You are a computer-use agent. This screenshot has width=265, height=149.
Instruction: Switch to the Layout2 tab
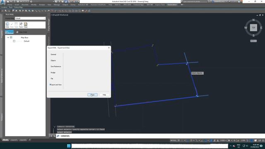pyautogui.click(x=23, y=140)
